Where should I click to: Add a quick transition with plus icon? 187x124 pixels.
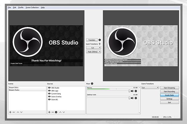(x=100, y=44)
